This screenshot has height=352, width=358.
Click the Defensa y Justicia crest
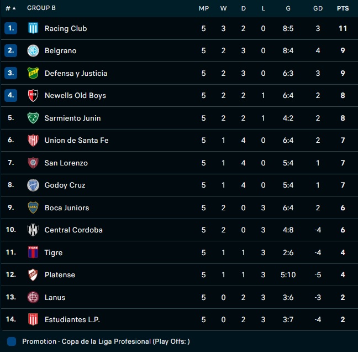33,73
